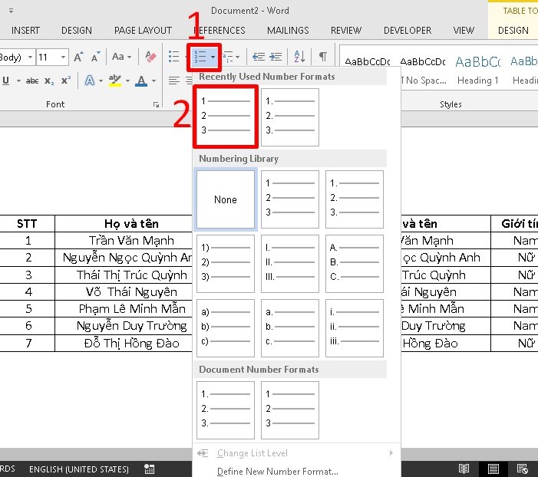Click the Sort A-Z icon

[x=299, y=57]
